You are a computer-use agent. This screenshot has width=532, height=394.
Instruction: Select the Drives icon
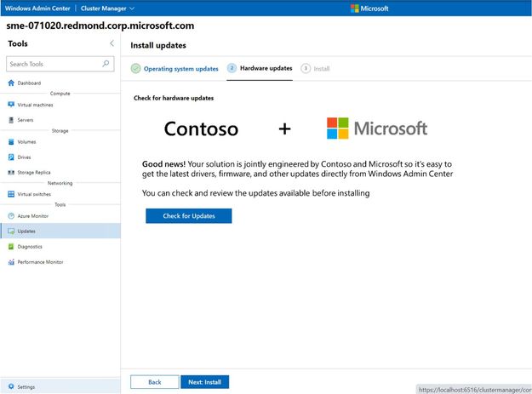11,157
